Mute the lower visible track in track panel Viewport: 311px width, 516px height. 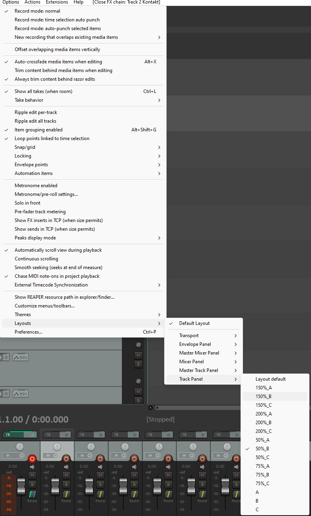pyautogui.click(x=138, y=391)
